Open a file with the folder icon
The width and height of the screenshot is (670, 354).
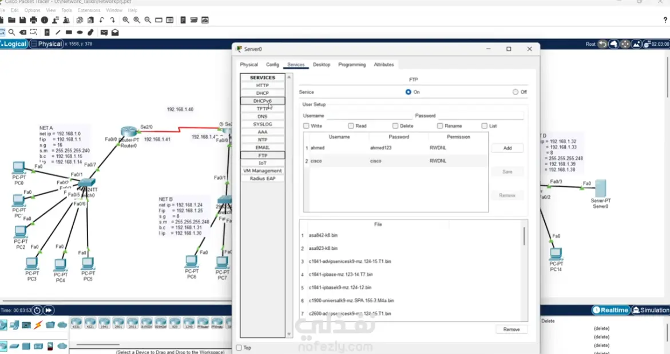coord(11,20)
